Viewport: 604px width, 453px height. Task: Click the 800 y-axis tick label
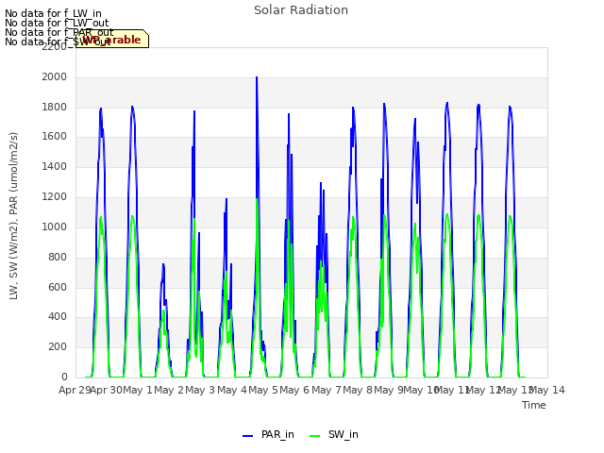[58, 257]
